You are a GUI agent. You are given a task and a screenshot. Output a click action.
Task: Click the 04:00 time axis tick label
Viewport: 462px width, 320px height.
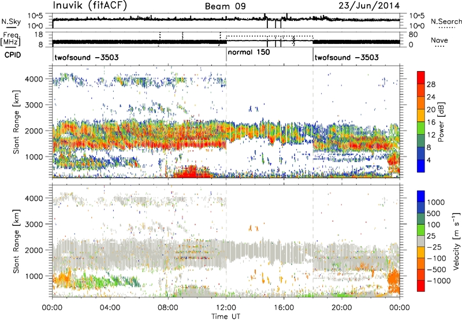point(110,308)
